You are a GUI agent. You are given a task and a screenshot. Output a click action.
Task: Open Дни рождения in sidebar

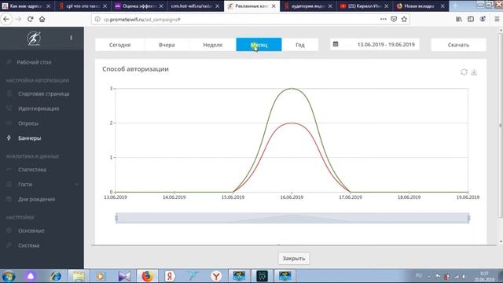(x=37, y=199)
